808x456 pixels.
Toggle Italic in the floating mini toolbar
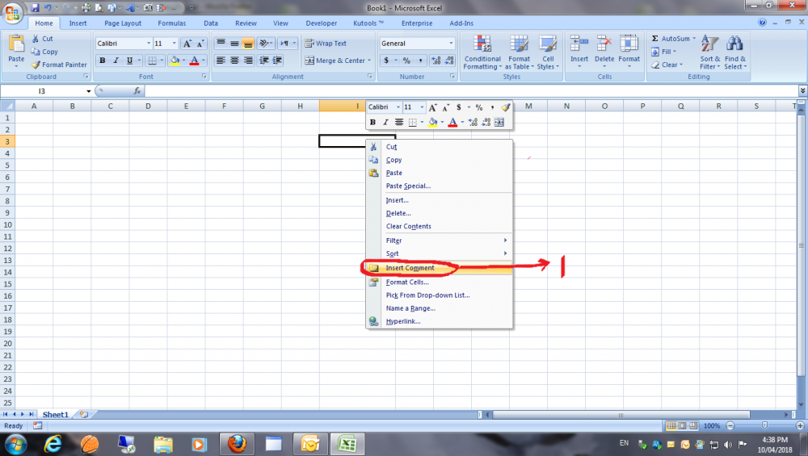385,123
